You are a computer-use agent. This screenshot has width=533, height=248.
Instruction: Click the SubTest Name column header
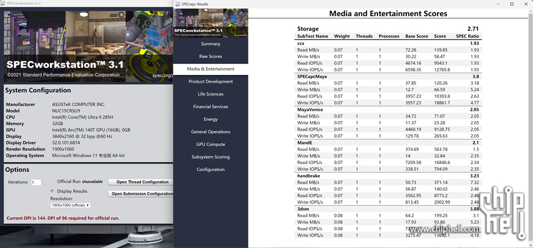[313, 36]
